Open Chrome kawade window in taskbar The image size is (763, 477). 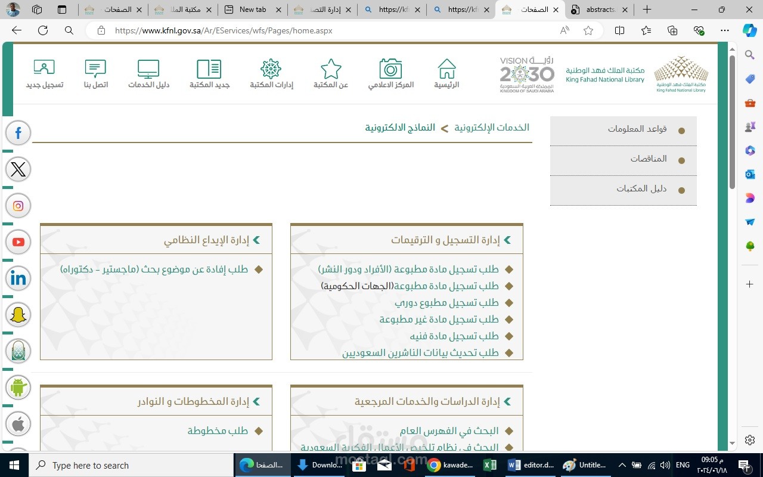point(450,465)
